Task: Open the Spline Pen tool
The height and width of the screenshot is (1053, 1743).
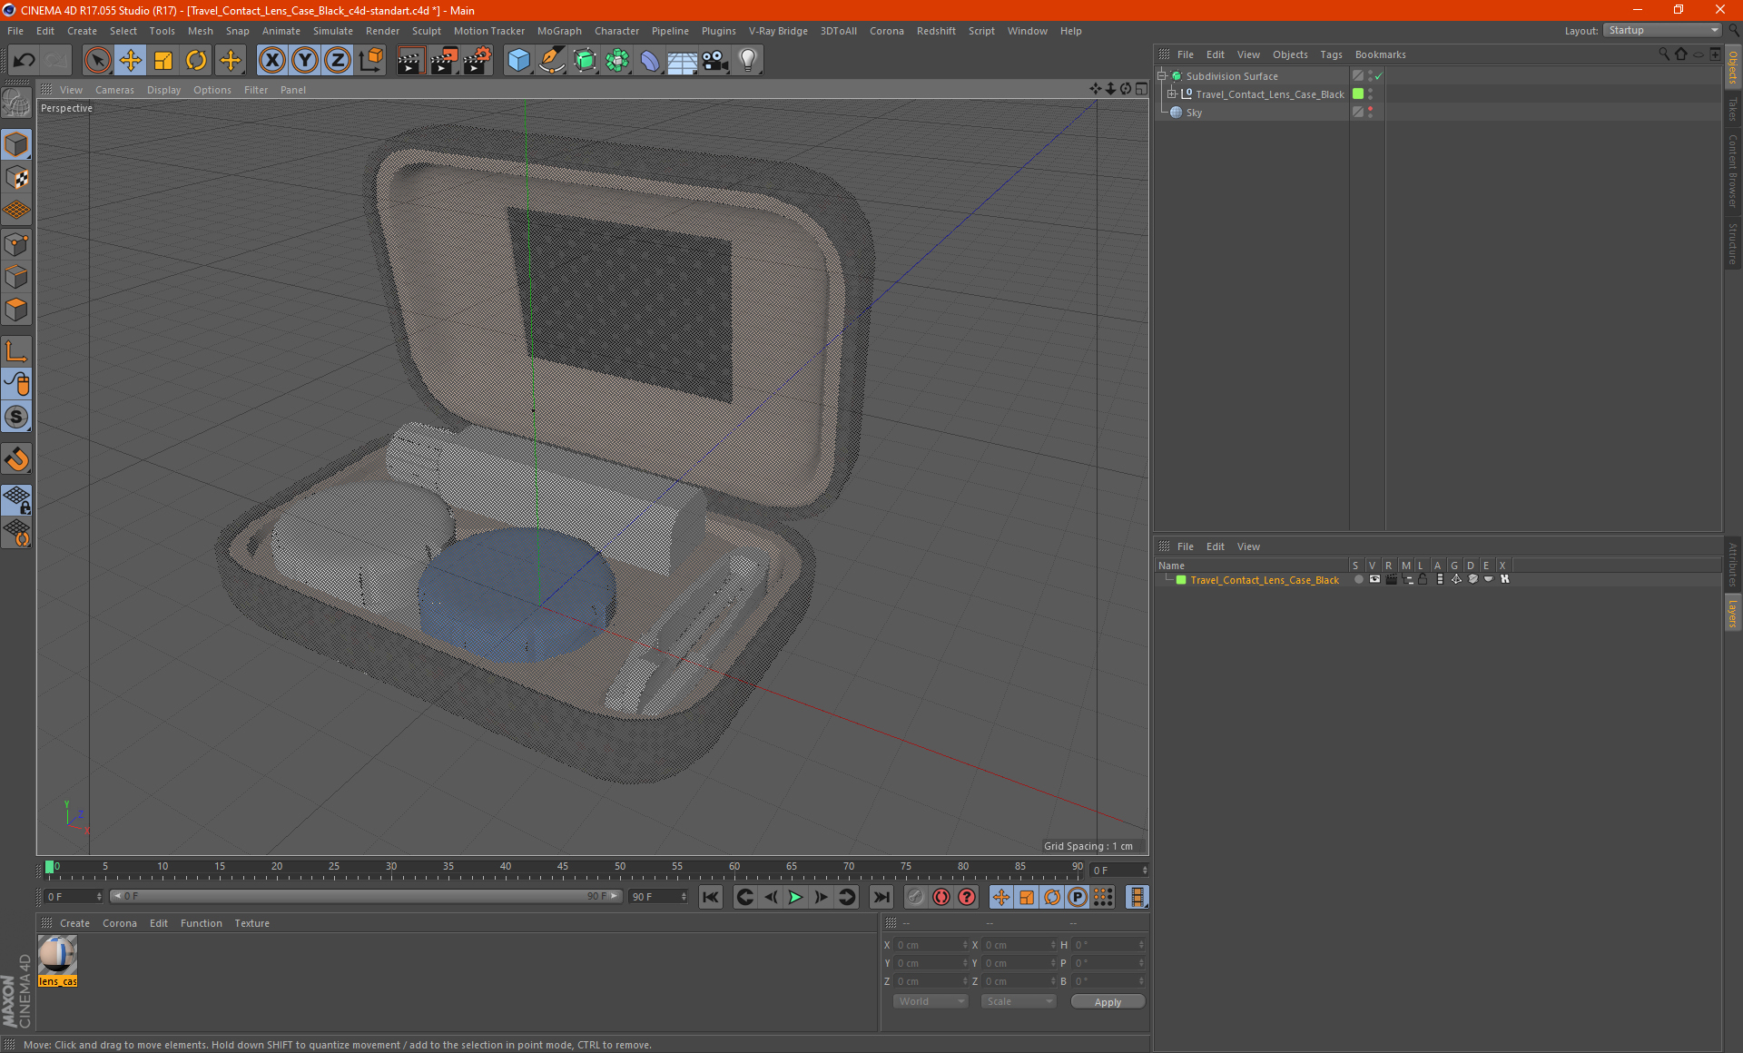Action: coord(551,61)
